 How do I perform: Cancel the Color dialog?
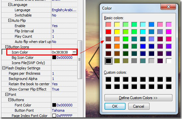click(139, 106)
